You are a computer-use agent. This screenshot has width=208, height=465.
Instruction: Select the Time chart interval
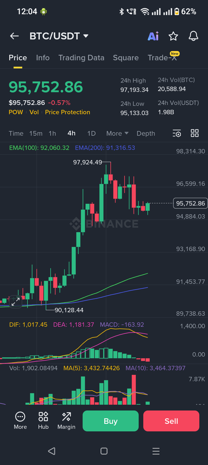click(16, 133)
